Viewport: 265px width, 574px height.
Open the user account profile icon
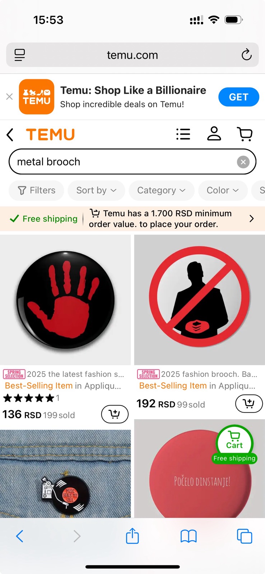click(x=214, y=134)
